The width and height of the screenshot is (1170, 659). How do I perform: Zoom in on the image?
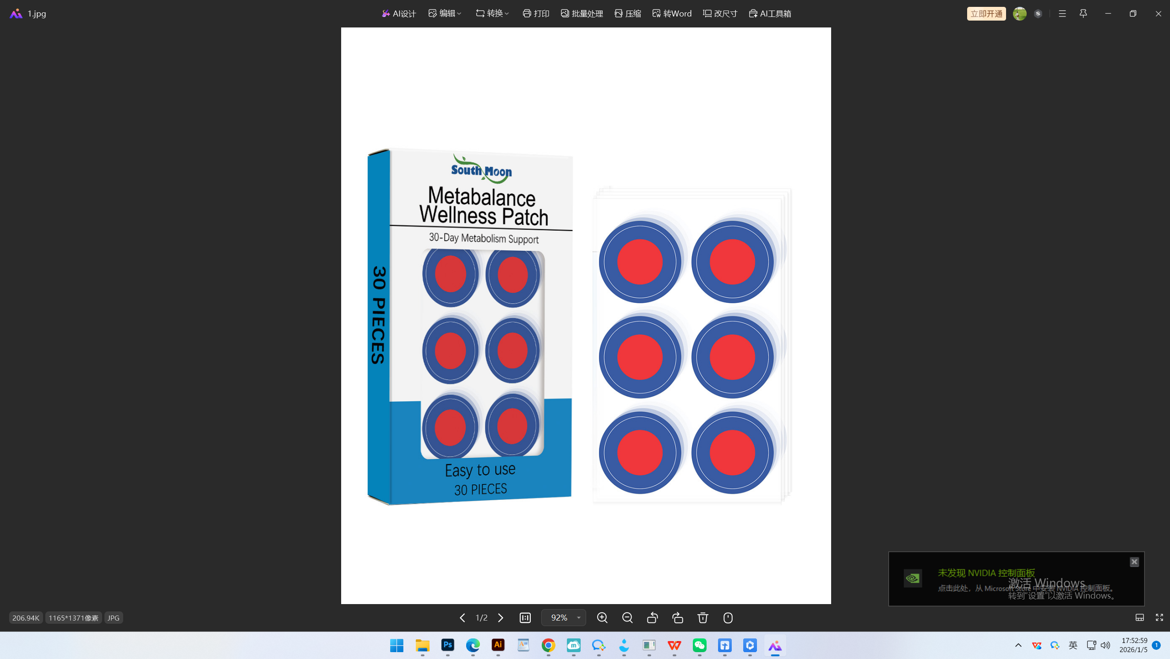(602, 618)
